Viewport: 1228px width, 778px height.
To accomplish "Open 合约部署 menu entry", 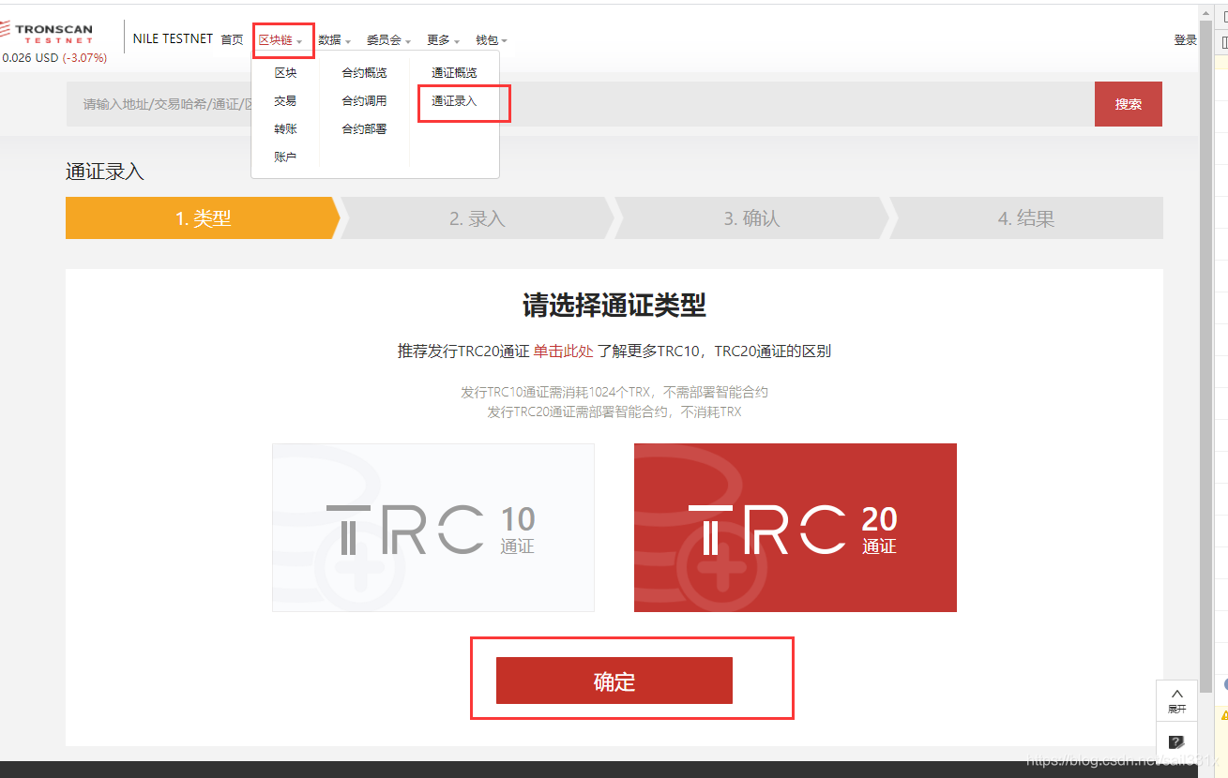I will (x=364, y=129).
